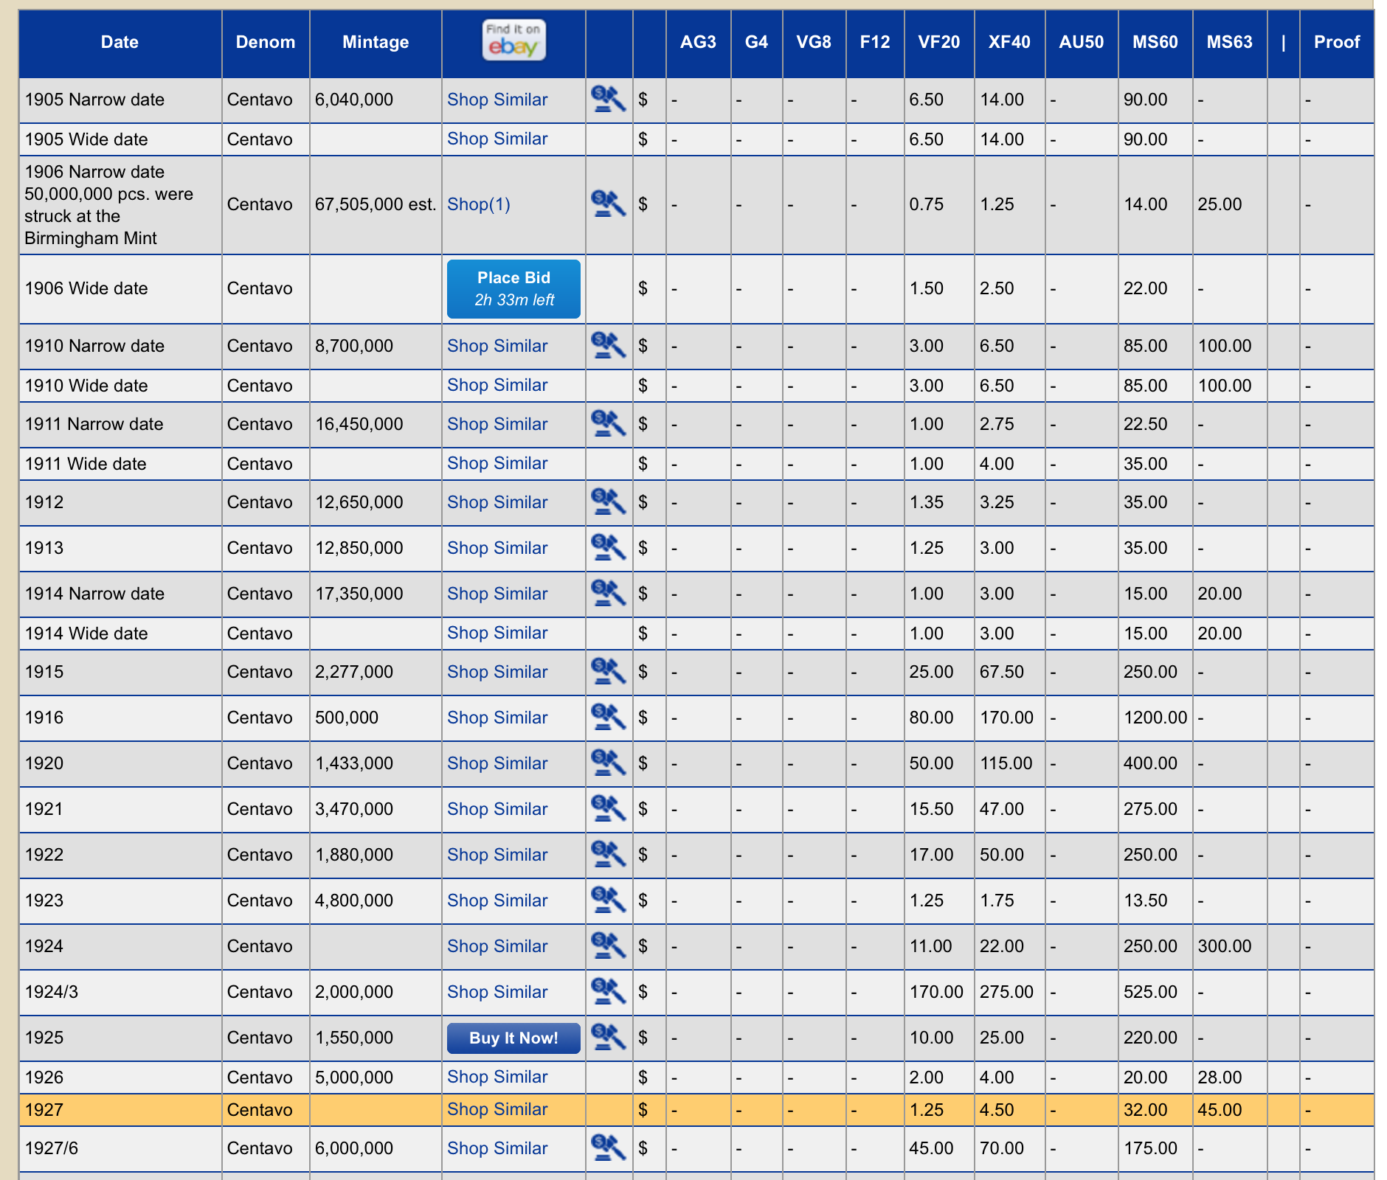The width and height of the screenshot is (1387, 1180).
Task: Open auction icon in 1912 row
Action: 609,502
